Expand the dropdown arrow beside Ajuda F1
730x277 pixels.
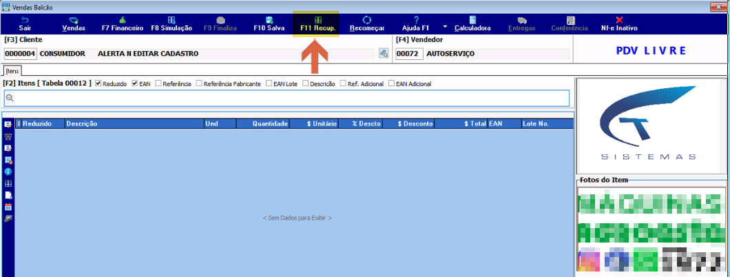446,26
